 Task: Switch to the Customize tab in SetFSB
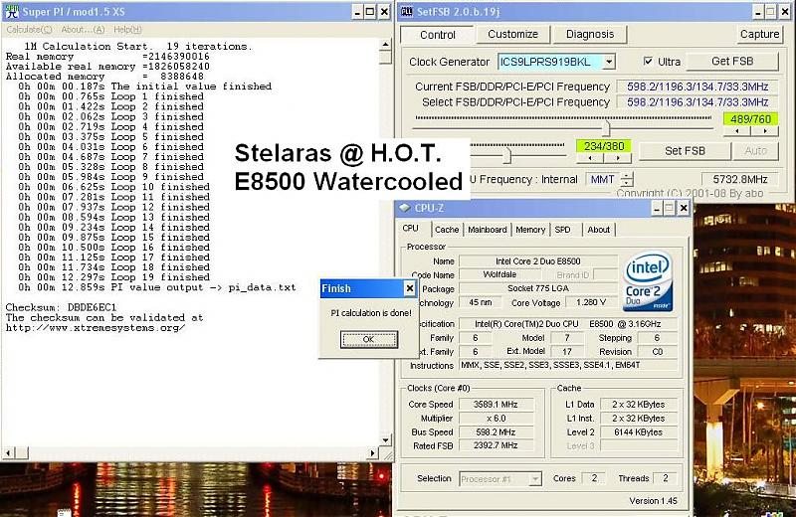tap(512, 34)
